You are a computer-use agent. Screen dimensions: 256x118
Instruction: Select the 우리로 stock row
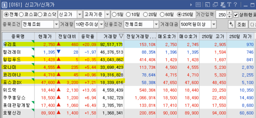[128, 44]
